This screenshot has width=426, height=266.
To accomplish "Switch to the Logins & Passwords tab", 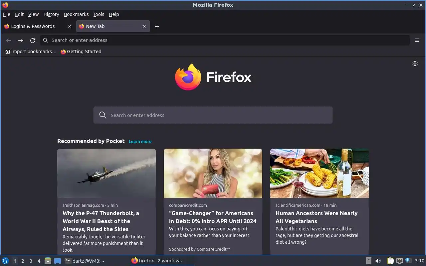I will click(x=37, y=26).
